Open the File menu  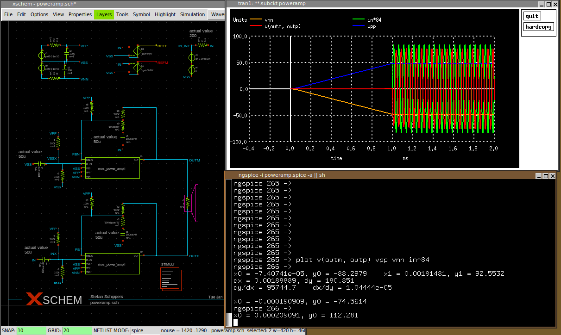pos(8,14)
